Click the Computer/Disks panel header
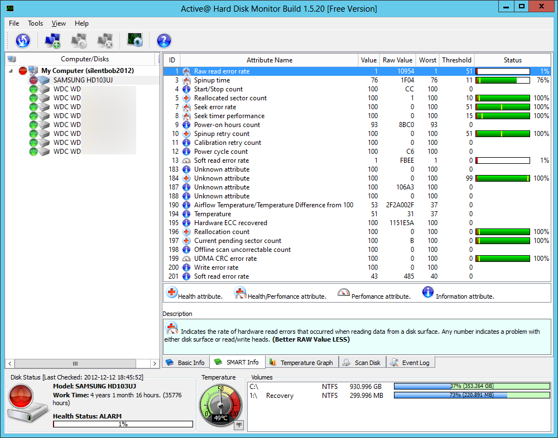The height and width of the screenshot is (438, 558). (x=85, y=59)
